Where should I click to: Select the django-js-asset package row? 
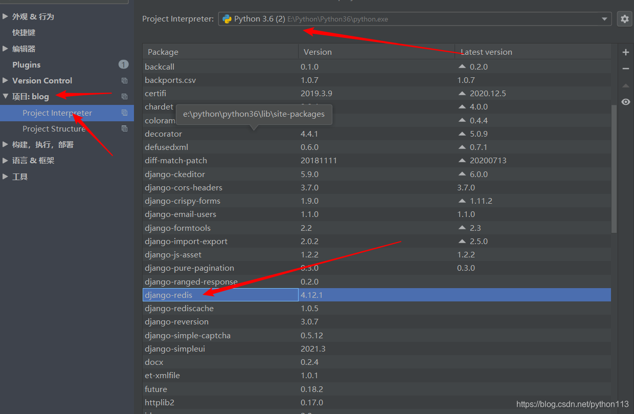377,254
